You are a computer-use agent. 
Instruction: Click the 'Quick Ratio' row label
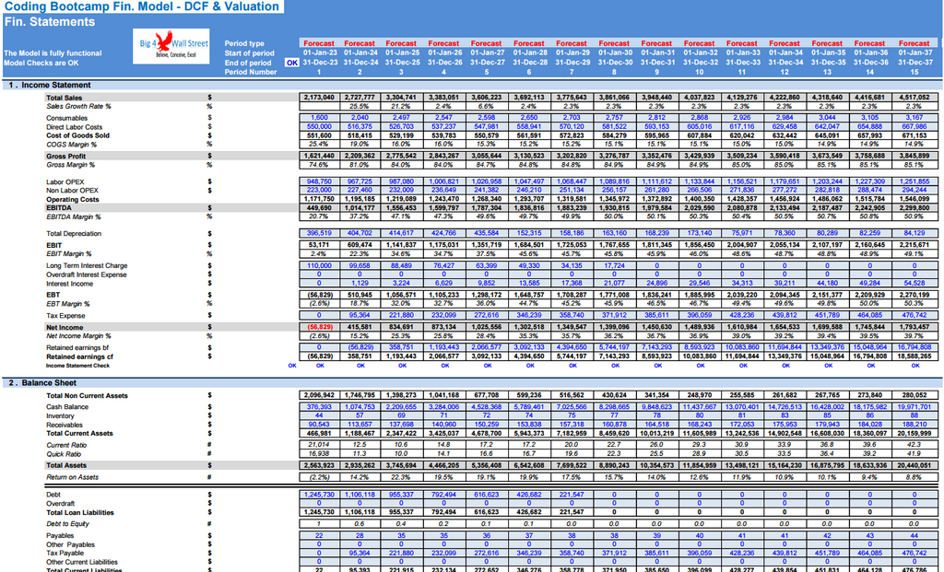64,454
